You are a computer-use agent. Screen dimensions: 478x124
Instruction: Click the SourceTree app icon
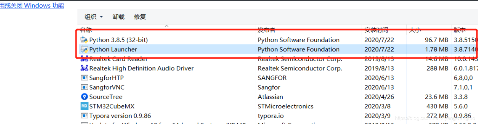[84, 97]
